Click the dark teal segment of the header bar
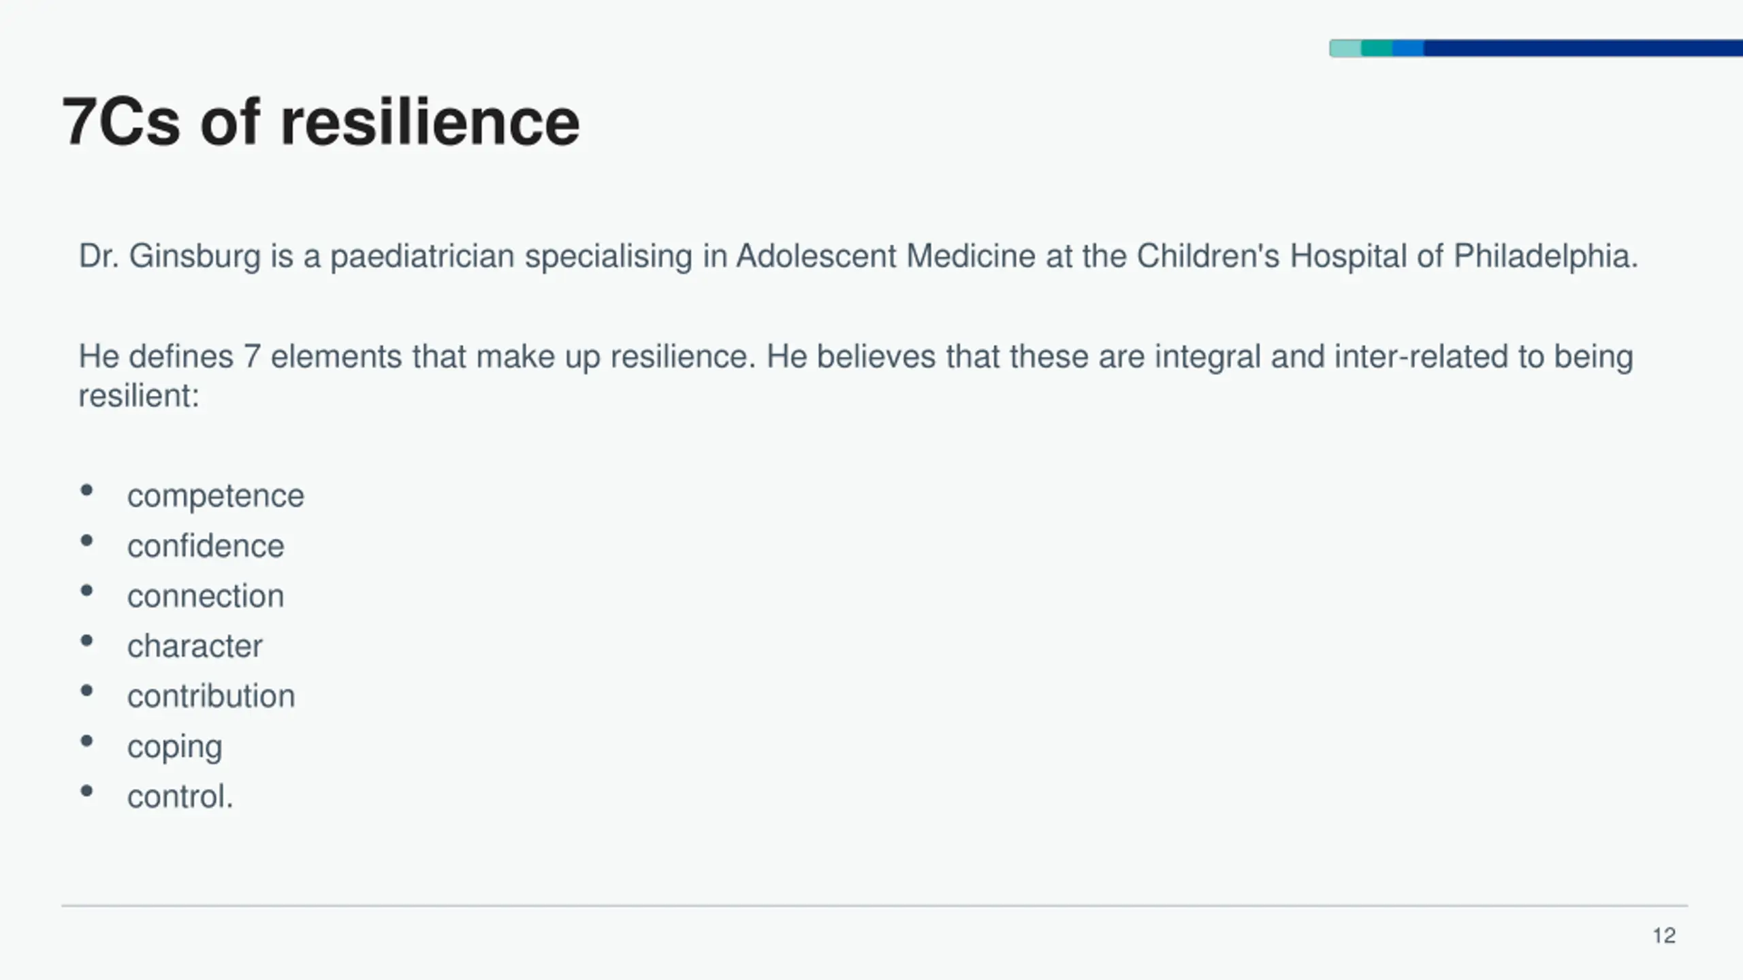Screen dimensions: 1743x980 pos(1377,48)
